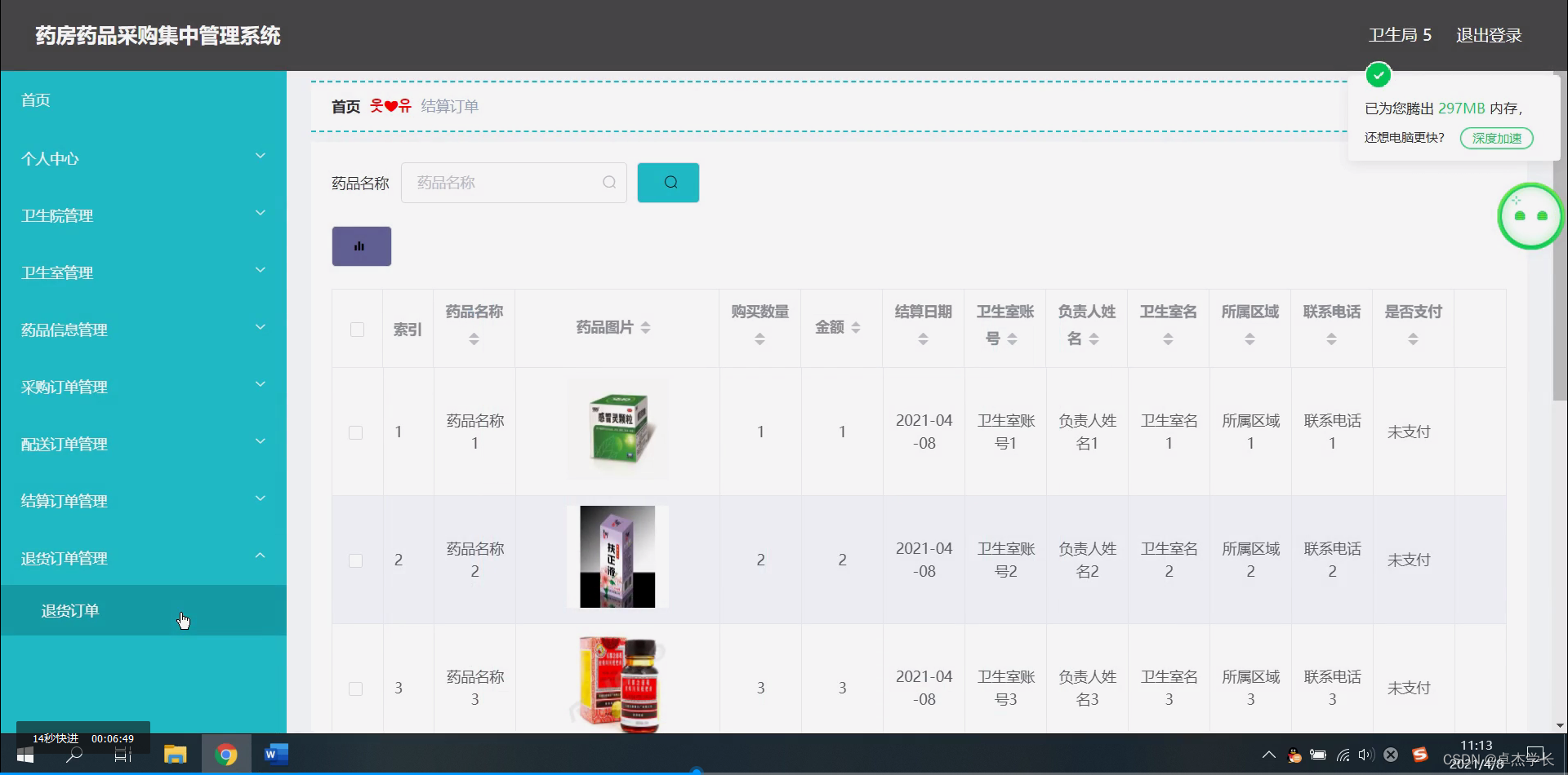Check the checkbox for row 1
Viewport: 1568px width, 775px height.
[x=355, y=432]
